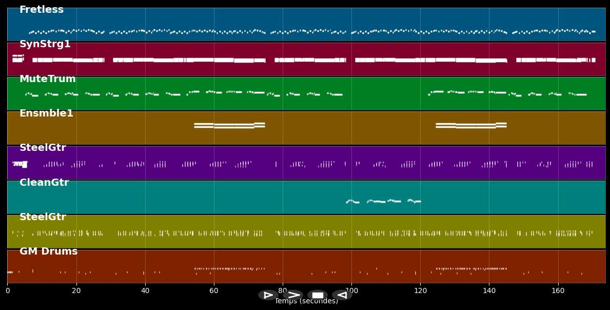Click the chevron '>' forward button
This screenshot has width=610, height=310.
coord(293,295)
